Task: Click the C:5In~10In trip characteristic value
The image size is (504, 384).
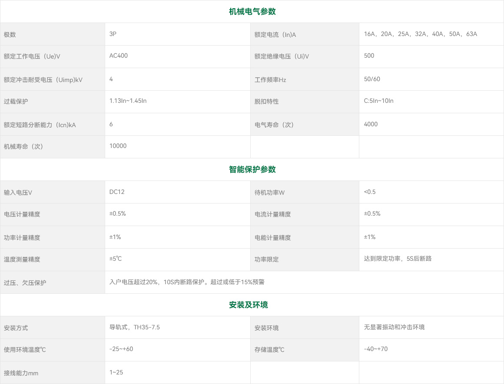Action: pos(378,101)
